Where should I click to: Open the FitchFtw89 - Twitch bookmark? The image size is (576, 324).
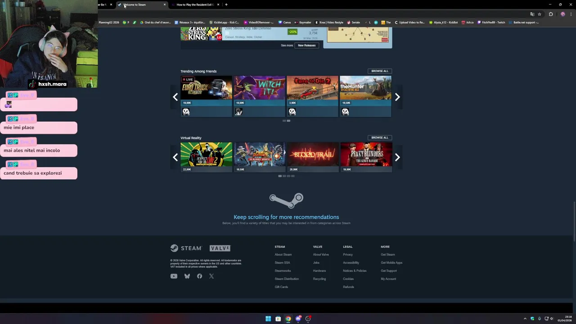[x=491, y=22]
